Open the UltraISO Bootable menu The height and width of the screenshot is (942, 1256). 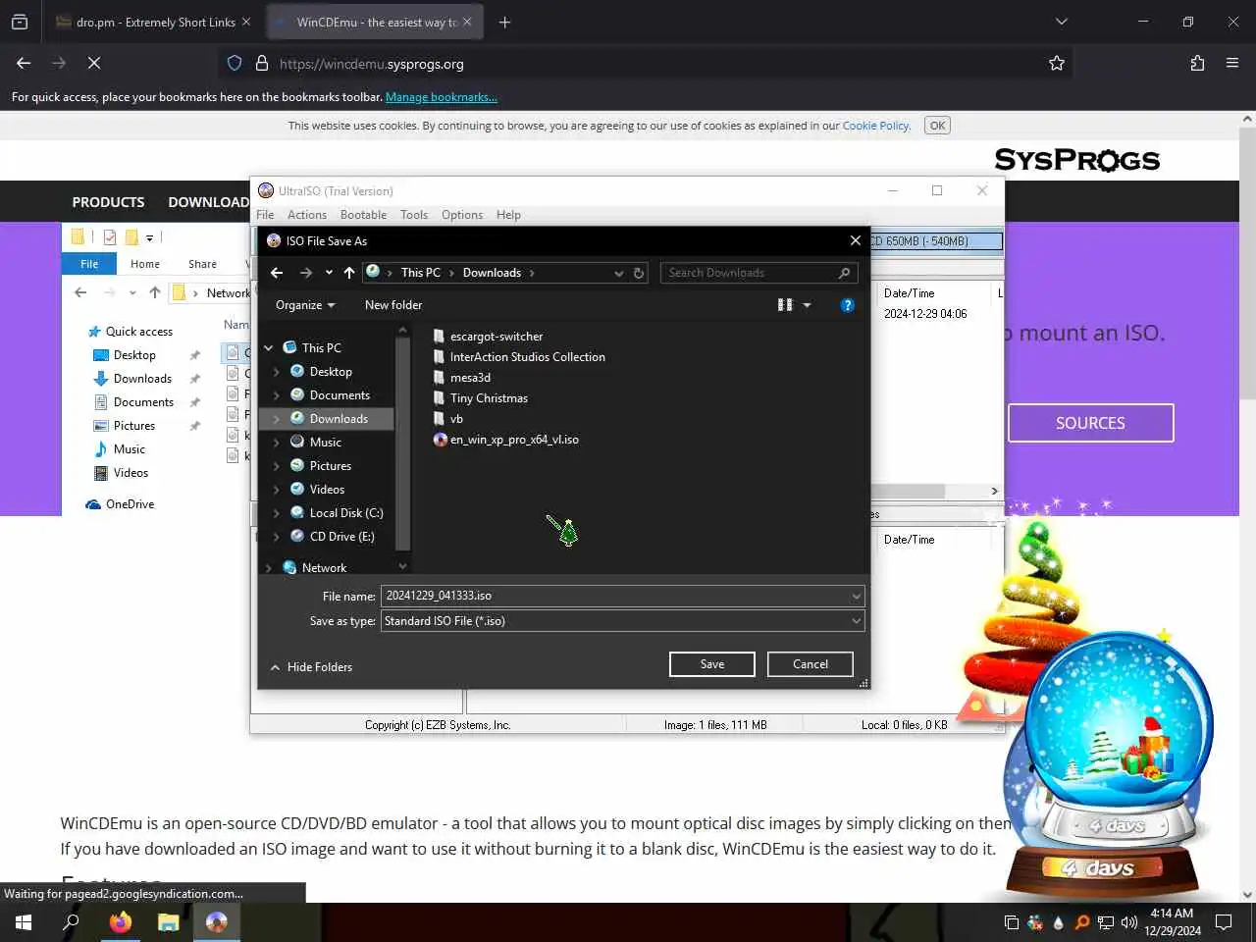tap(363, 215)
